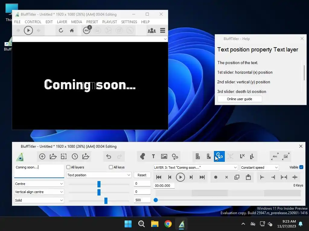The height and width of the screenshot is (231, 309).
Task: Click the last layer tool icon
Action: point(252,156)
